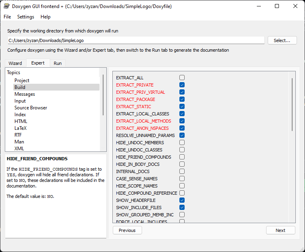
Task: Click the Topics list vertical scrollbar
Action: click(103, 95)
